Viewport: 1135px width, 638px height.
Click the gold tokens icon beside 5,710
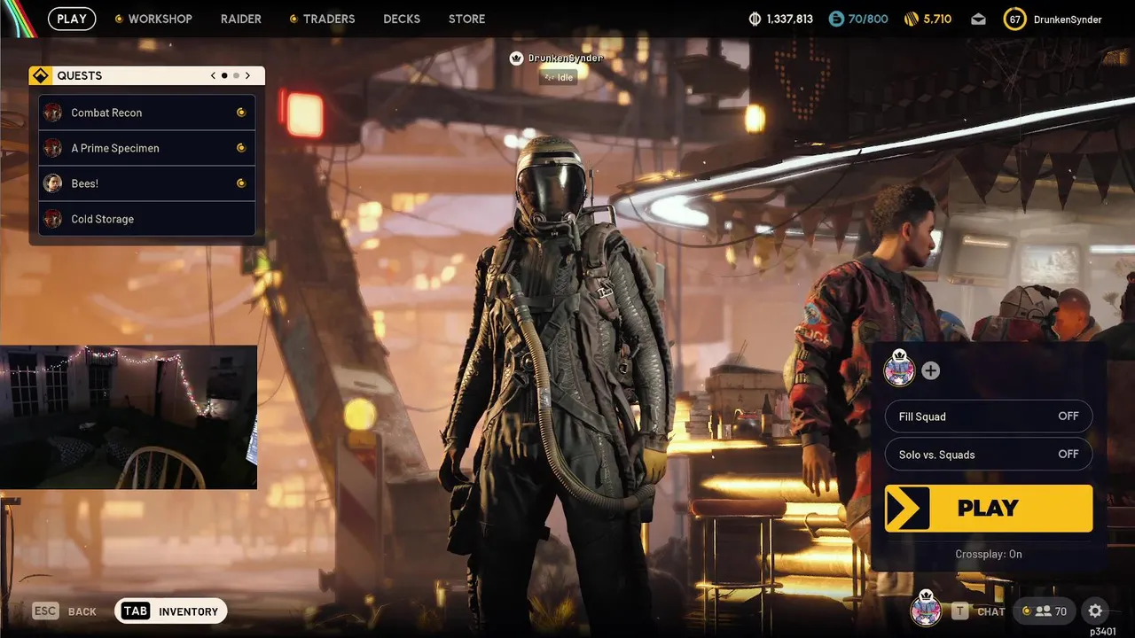pyautogui.click(x=912, y=19)
